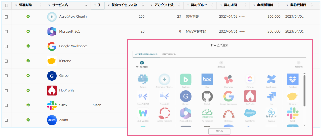Choose the Chatwork service icon
Viewport: 321px width, 139px height.
pos(229,79)
